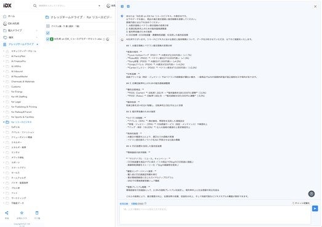Click the AI icon beside the xlsx file
322x227 pixels.
[x=107, y=39]
